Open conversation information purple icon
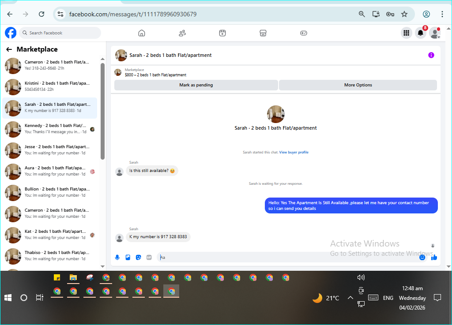The width and height of the screenshot is (452, 325). click(x=431, y=55)
